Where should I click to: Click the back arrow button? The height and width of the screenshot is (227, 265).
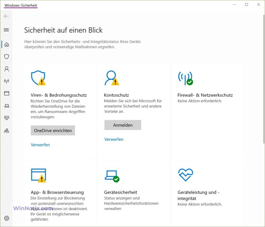pos(6,16)
